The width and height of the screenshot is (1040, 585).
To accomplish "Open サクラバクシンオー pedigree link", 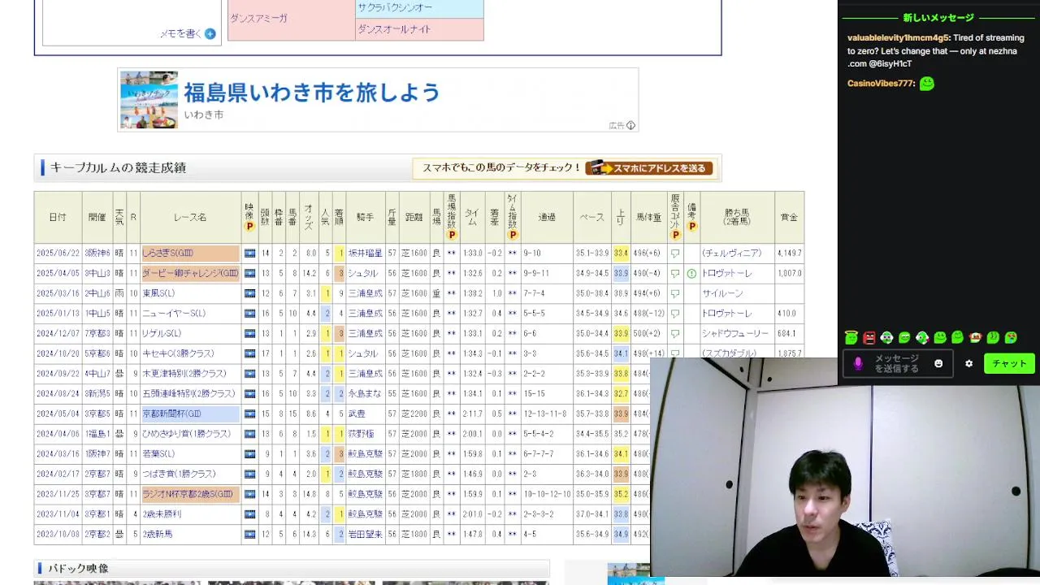I will tap(395, 7).
